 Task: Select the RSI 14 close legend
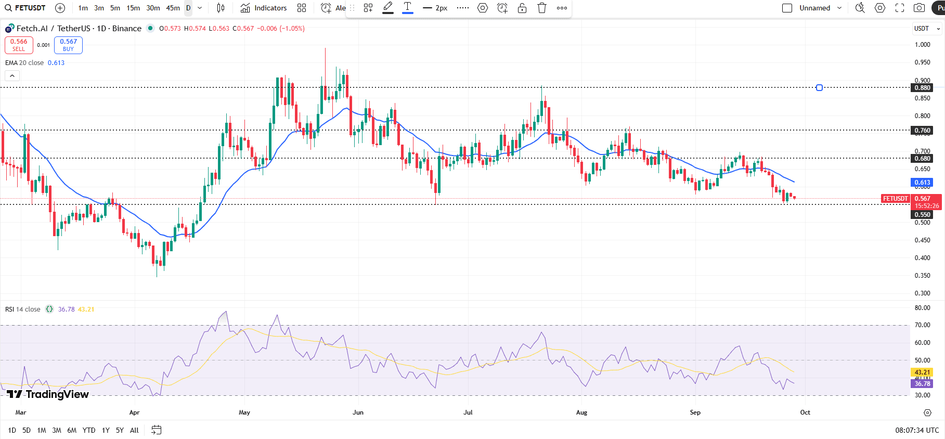(x=23, y=309)
